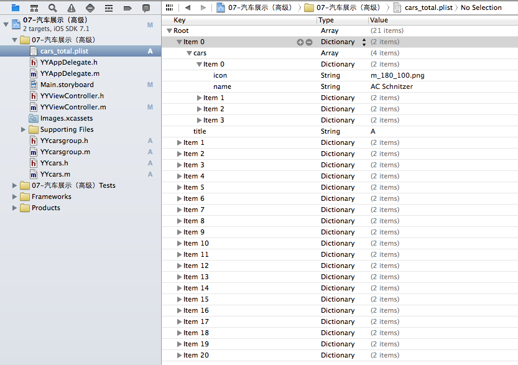Screen dimensions: 518x365
Task: Open the Issue navigator warning icon
Action: click(72, 8)
